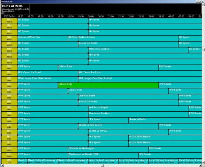Screen dimensions: 205x167
Task: Click the 23:00 time header
Action: coord(151,16)
